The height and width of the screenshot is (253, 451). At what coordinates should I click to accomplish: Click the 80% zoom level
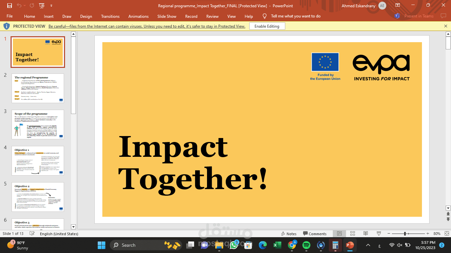coord(437,234)
